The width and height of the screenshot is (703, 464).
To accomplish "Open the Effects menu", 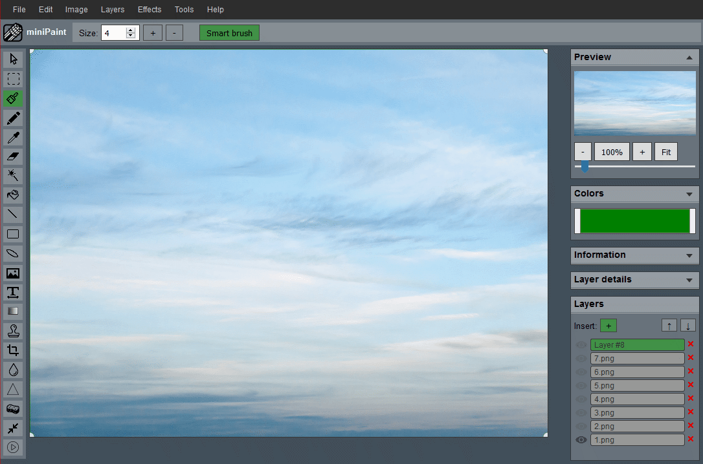I will (x=150, y=9).
